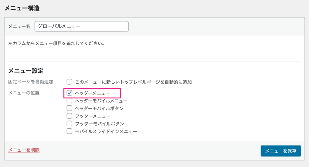The image size is (309, 167).
Task: Tick the ヘッダーモバイルボタン checkbox
Action: coord(69,108)
